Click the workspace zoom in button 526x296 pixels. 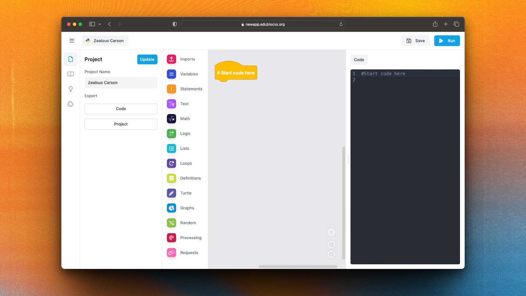(331, 245)
